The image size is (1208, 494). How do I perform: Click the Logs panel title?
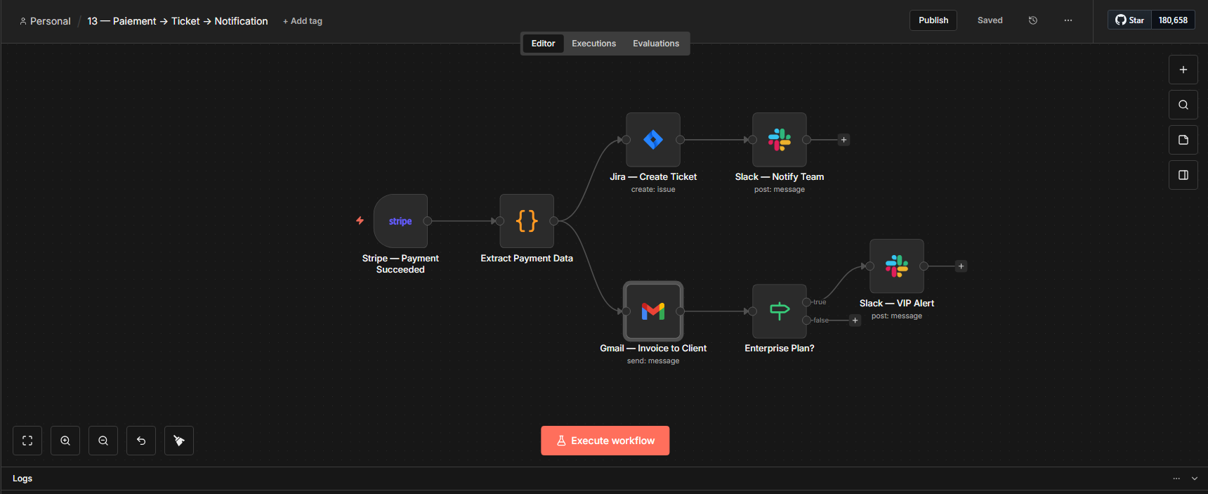(22, 479)
